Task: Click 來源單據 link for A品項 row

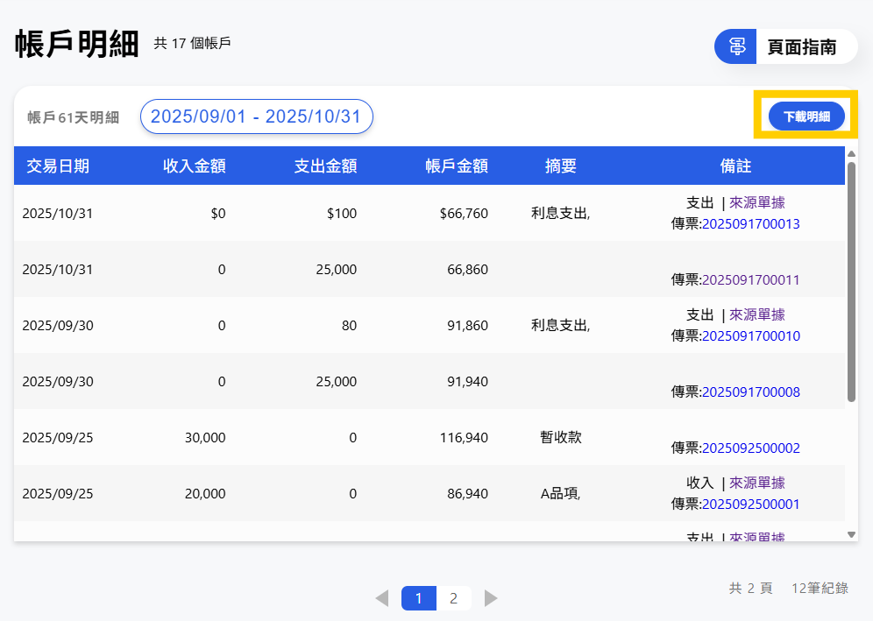Action: tap(757, 483)
